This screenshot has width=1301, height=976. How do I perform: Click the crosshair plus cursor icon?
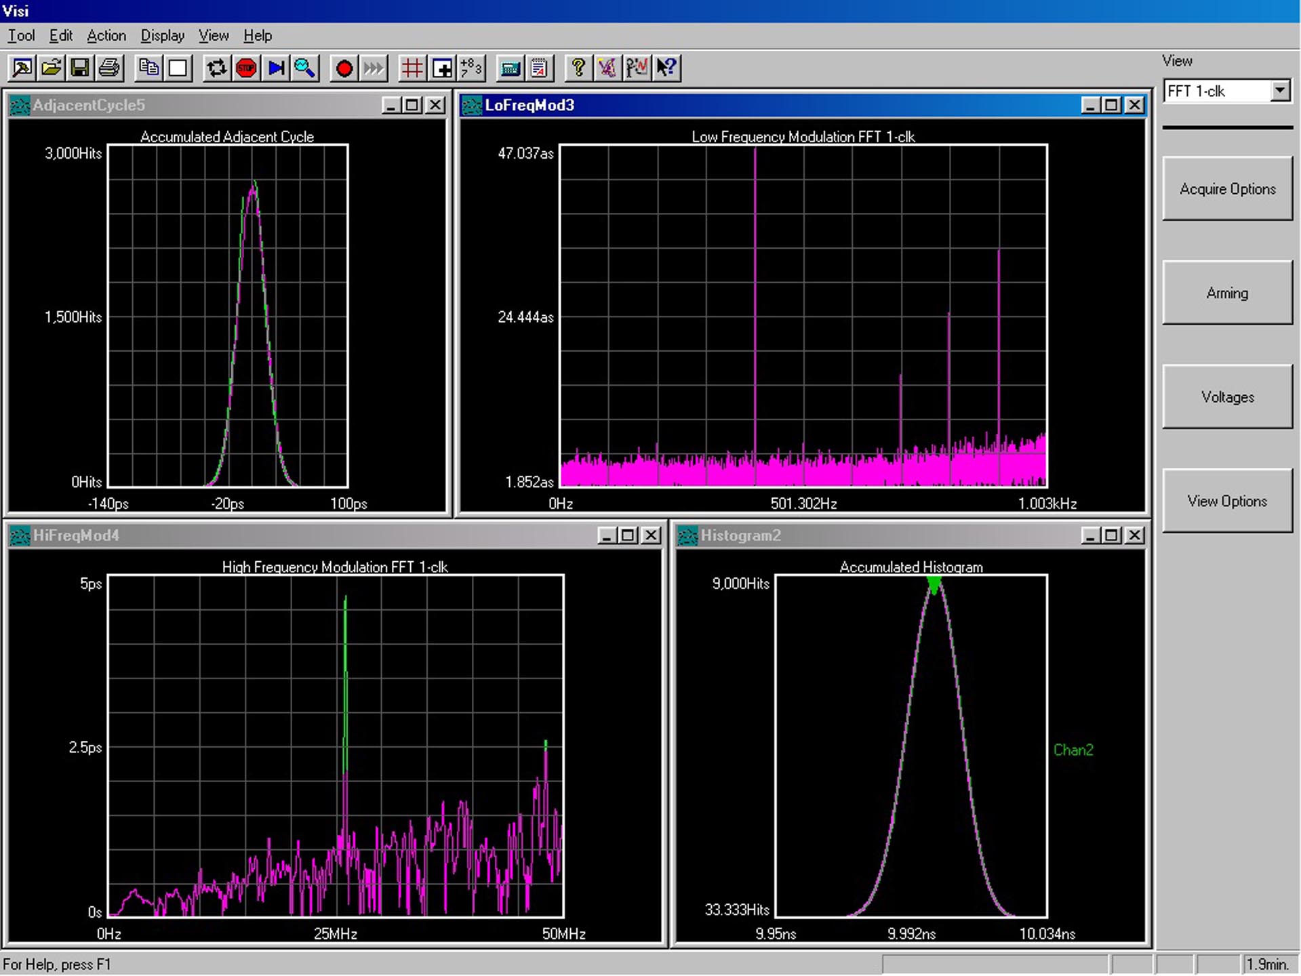[x=441, y=68]
